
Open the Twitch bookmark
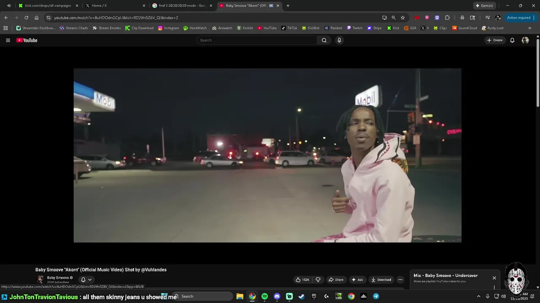(354, 28)
